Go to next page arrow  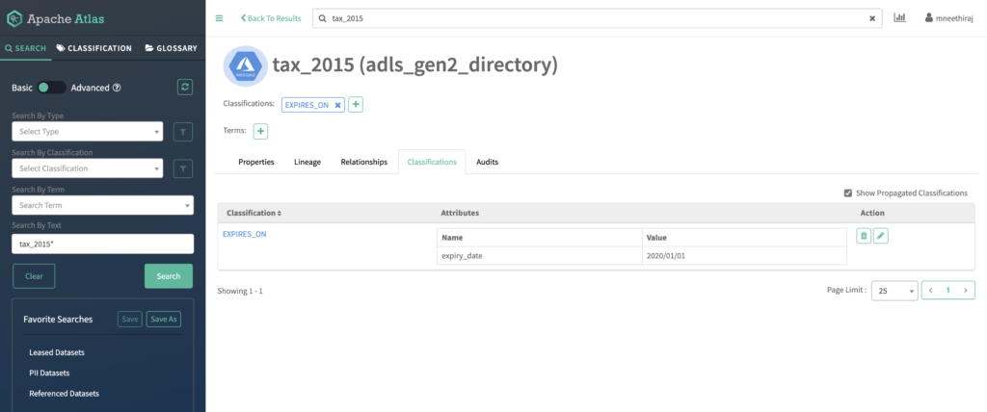(966, 291)
